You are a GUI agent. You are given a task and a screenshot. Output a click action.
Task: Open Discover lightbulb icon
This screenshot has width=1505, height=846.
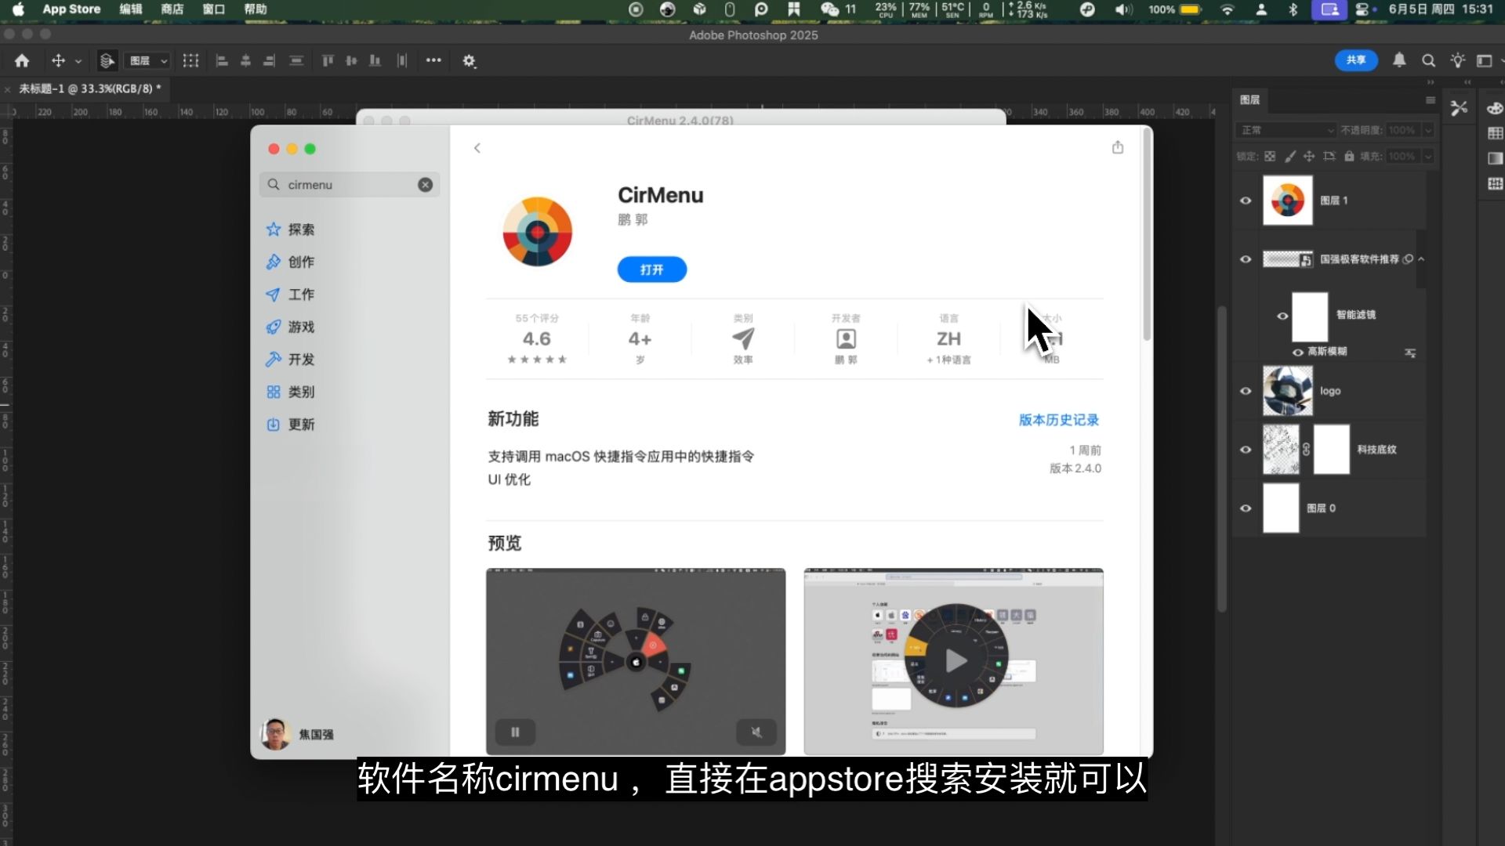(1457, 60)
